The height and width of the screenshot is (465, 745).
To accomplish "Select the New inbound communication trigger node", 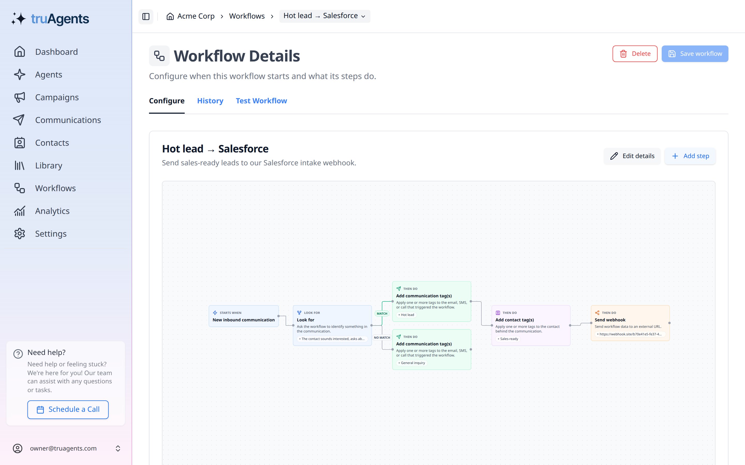I will coord(244,316).
